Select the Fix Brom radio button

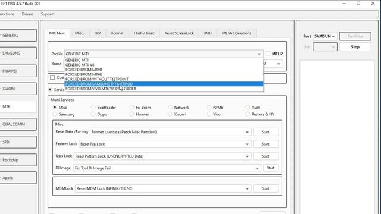click(132, 107)
